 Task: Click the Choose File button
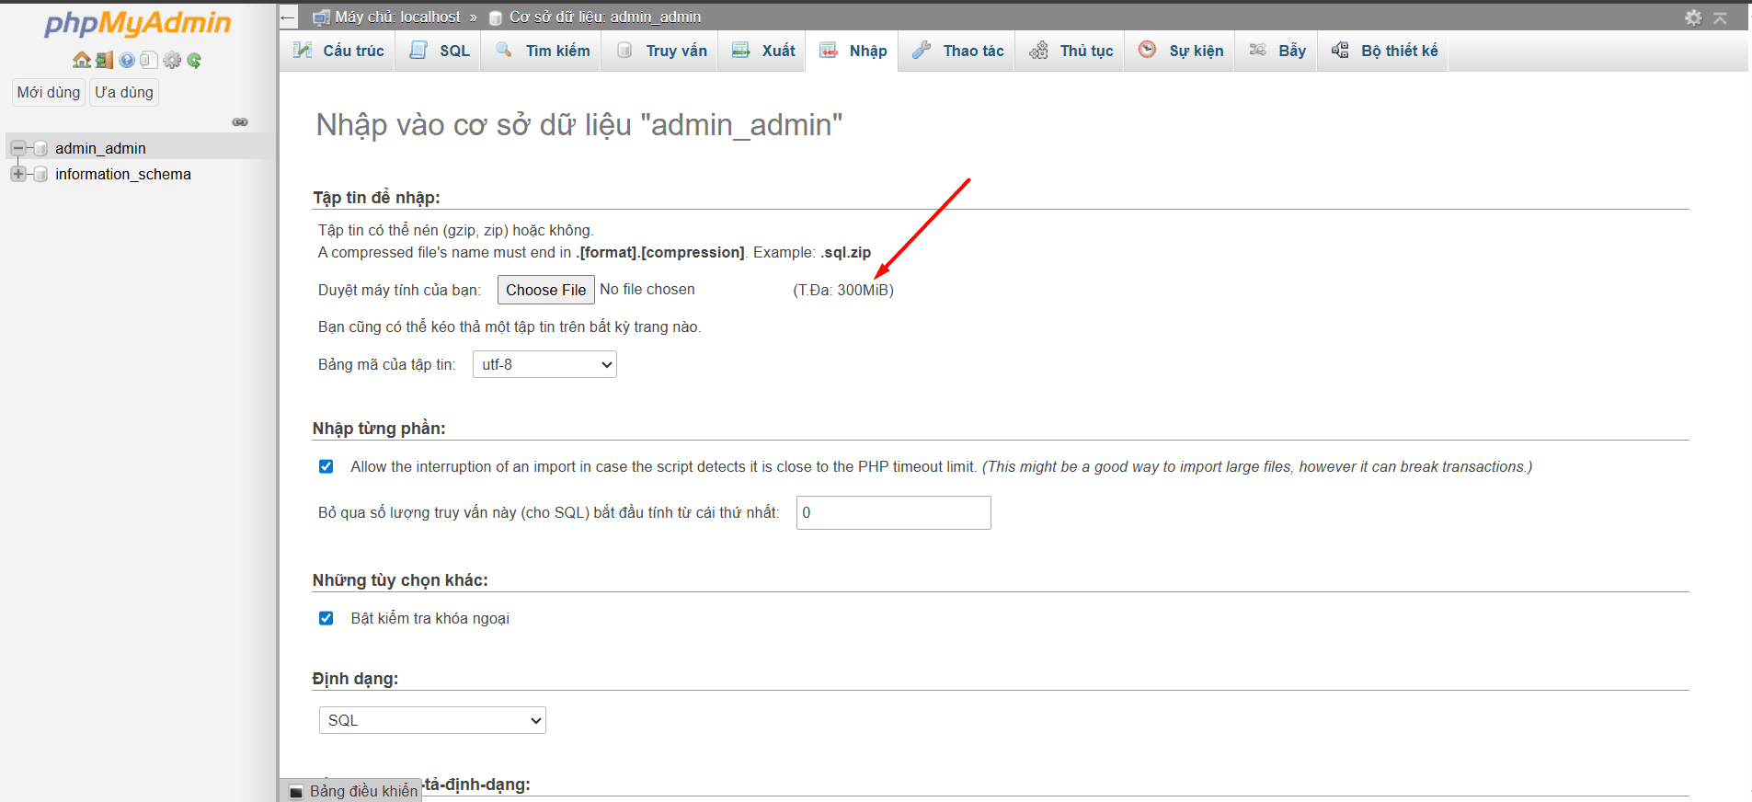click(545, 290)
